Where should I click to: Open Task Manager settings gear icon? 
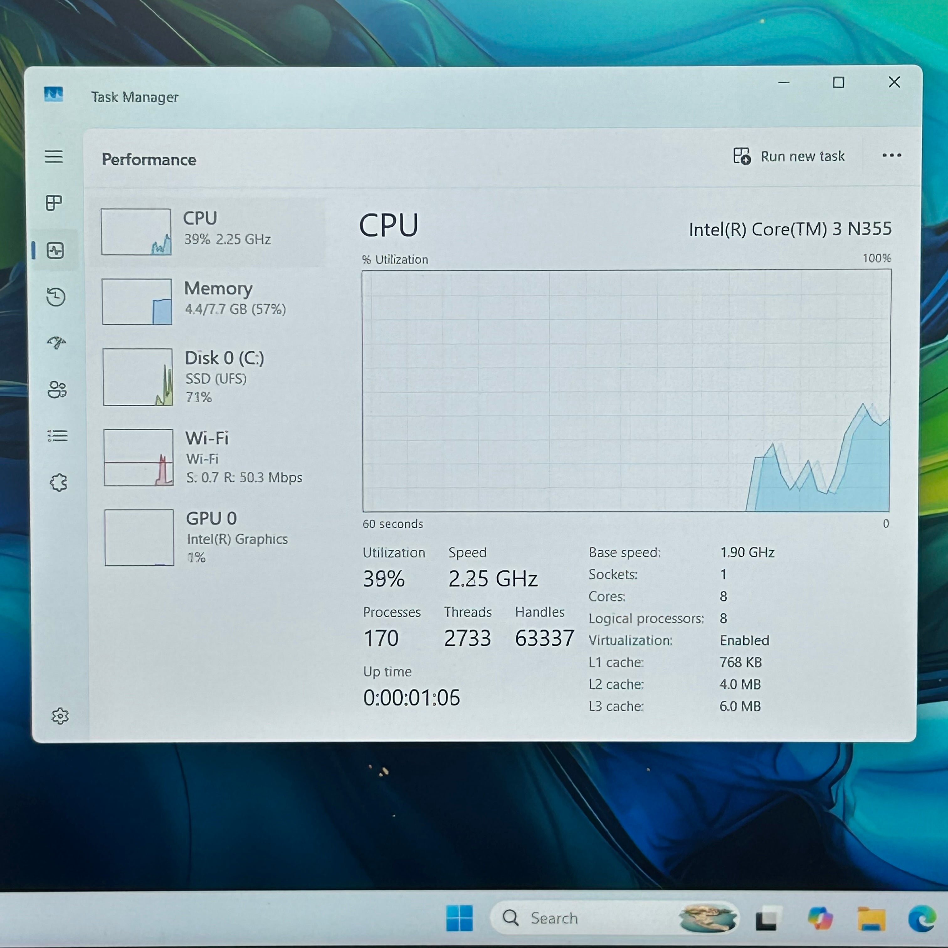(61, 716)
